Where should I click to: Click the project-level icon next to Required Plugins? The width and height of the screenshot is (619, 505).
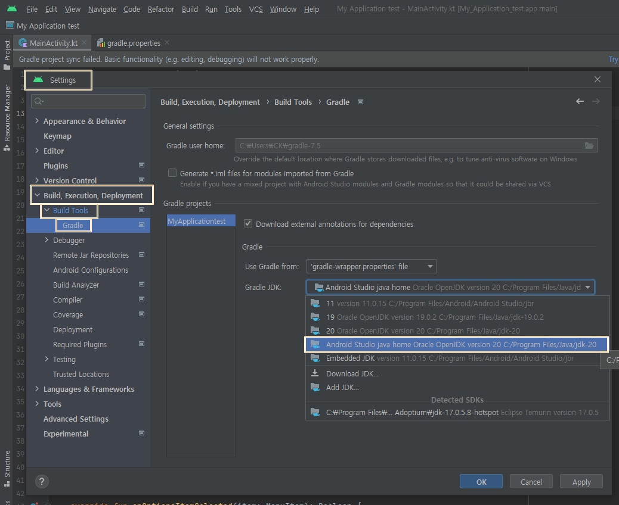click(142, 344)
